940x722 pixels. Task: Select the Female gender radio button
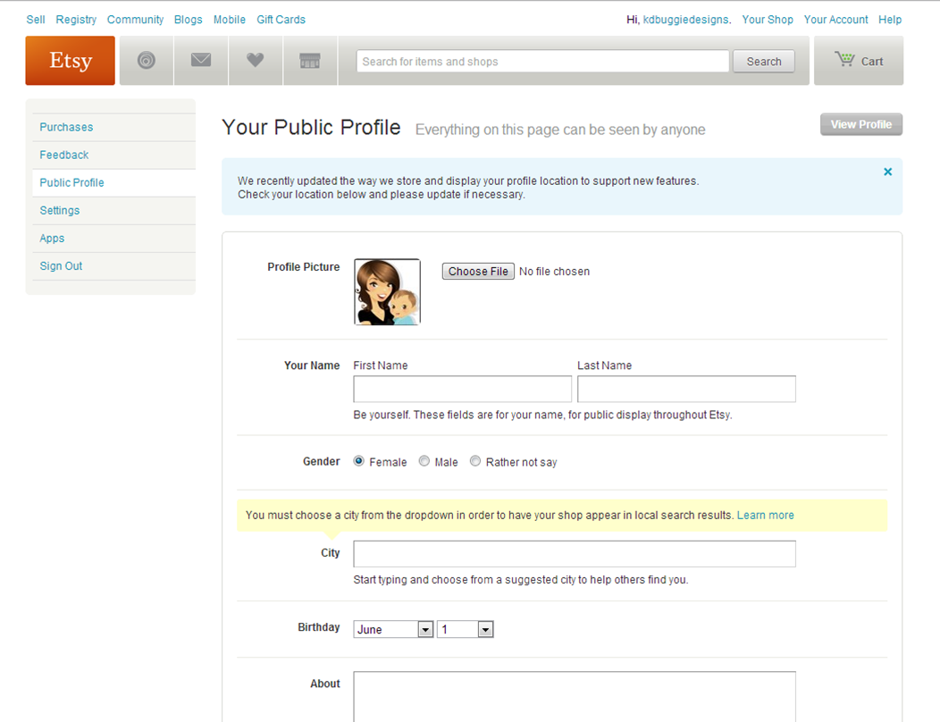[358, 461]
